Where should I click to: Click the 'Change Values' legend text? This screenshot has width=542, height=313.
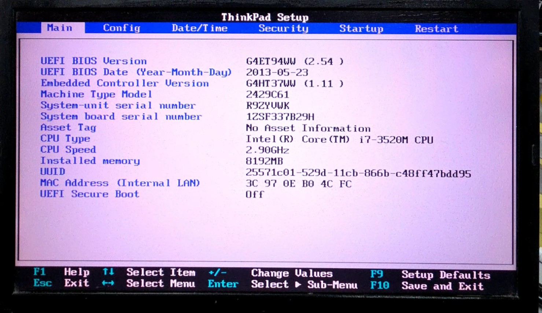[292, 273]
